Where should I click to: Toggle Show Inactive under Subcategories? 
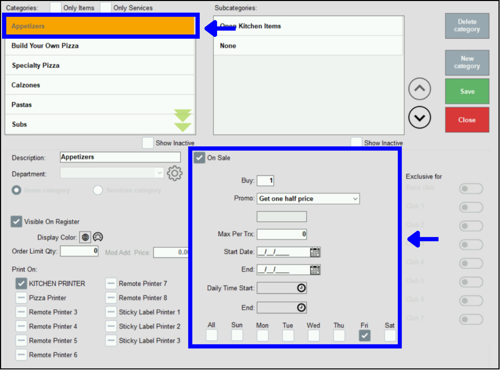point(356,142)
